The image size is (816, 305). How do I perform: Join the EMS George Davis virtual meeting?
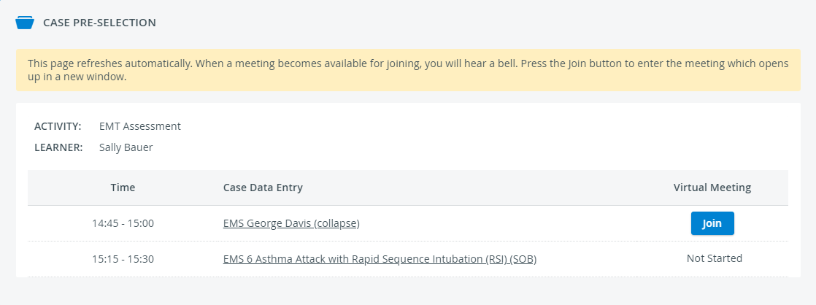(x=712, y=223)
